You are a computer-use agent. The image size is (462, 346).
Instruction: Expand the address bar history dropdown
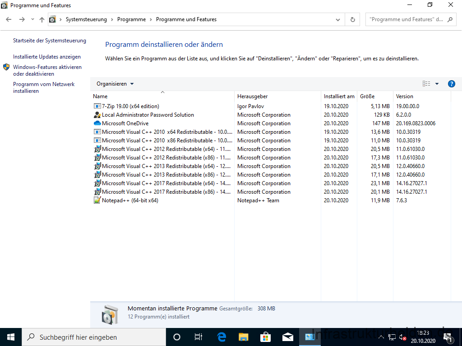337,20
